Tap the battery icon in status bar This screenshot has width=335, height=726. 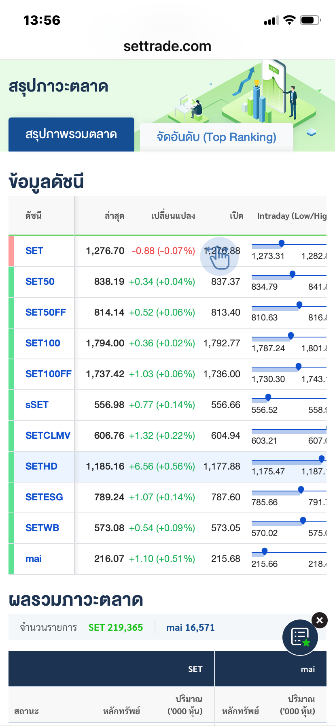click(310, 20)
